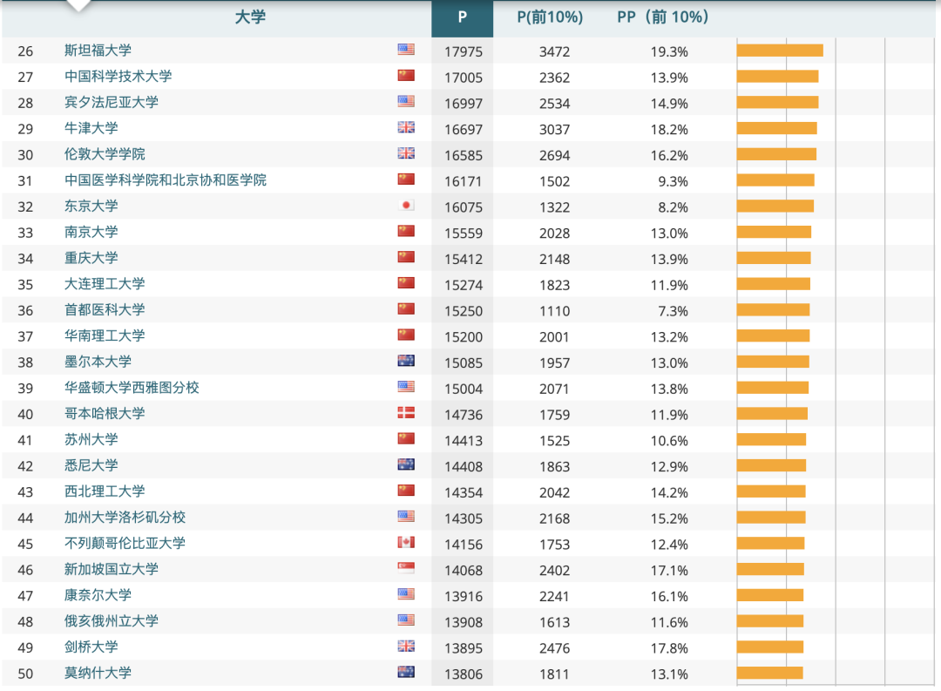941x691 pixels.
Task: Open 加州大学洛杉矶分校 link
Action: [125, 518]
